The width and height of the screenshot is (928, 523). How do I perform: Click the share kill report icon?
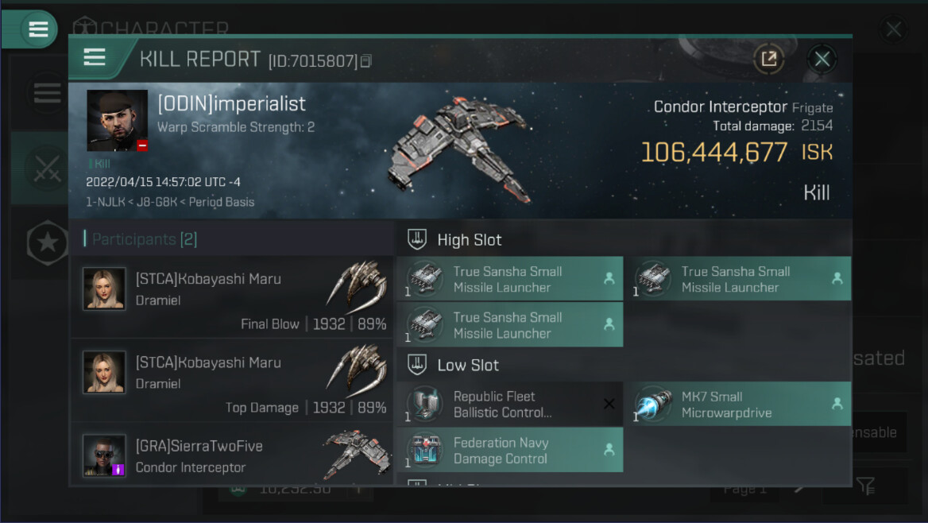tap(768, 59)
